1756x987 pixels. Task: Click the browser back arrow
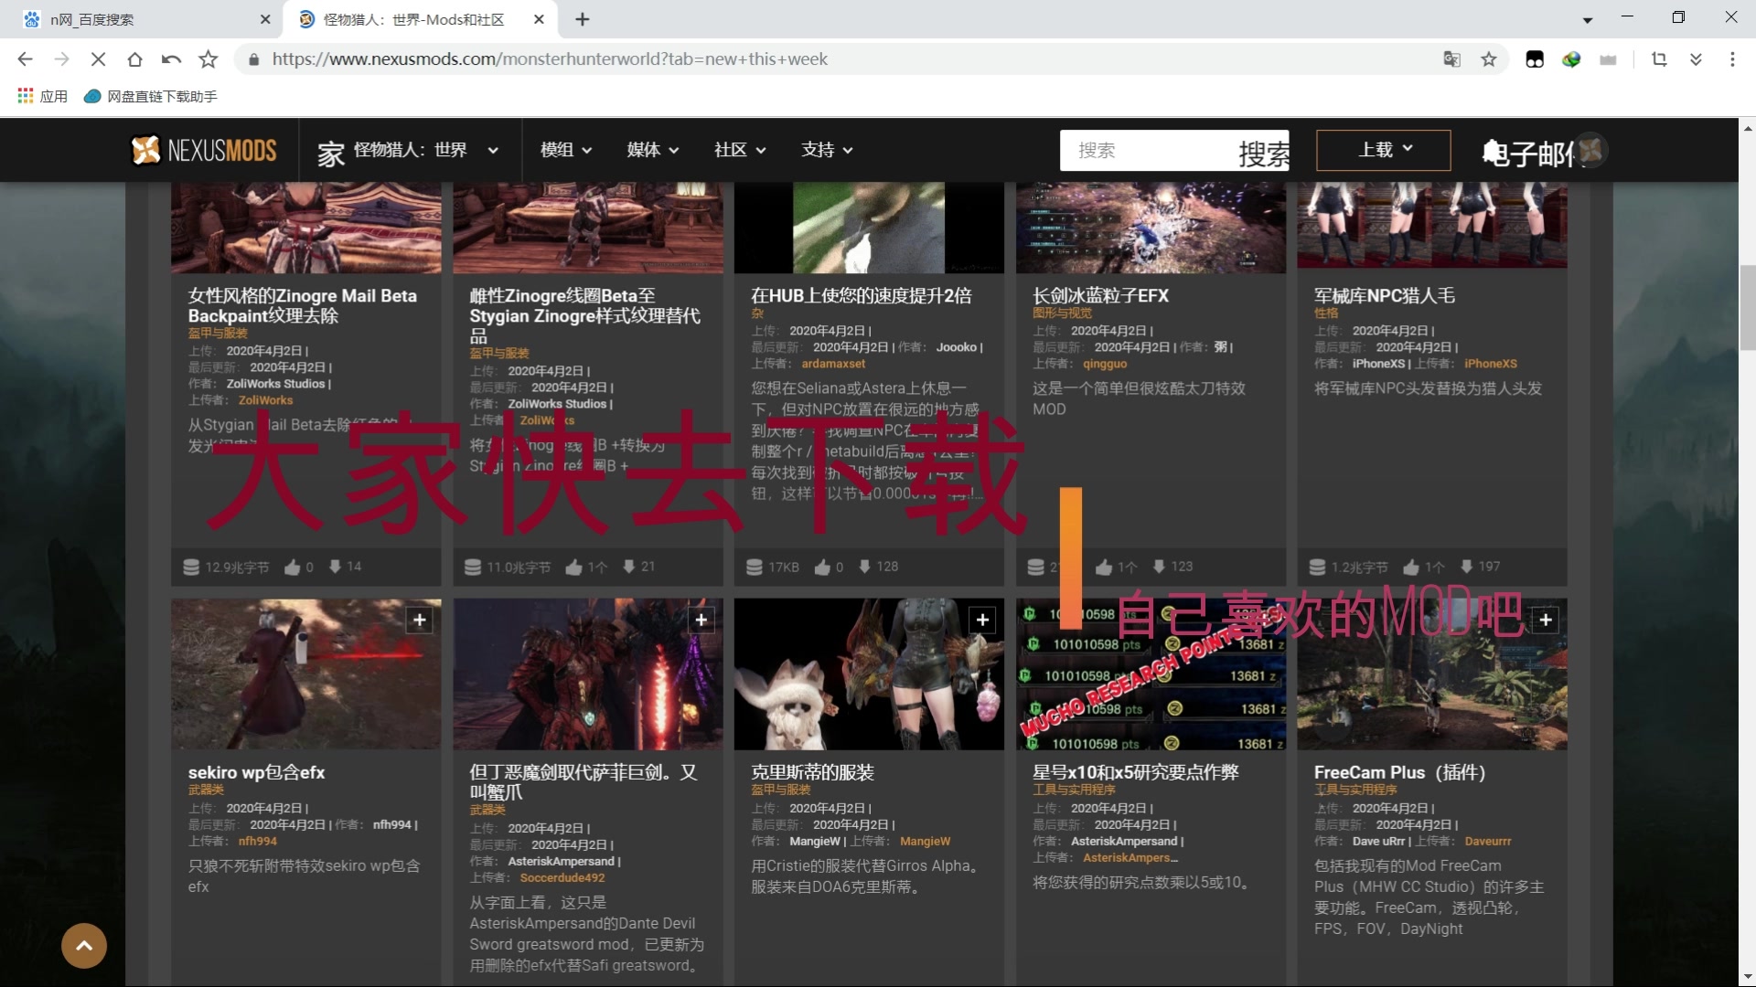(x=25, y=59)
